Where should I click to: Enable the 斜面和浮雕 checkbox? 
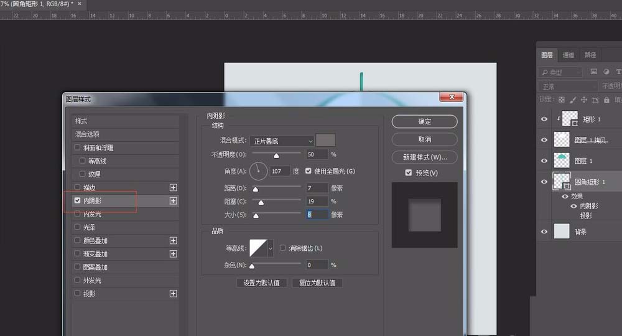[x=77, y=148]
